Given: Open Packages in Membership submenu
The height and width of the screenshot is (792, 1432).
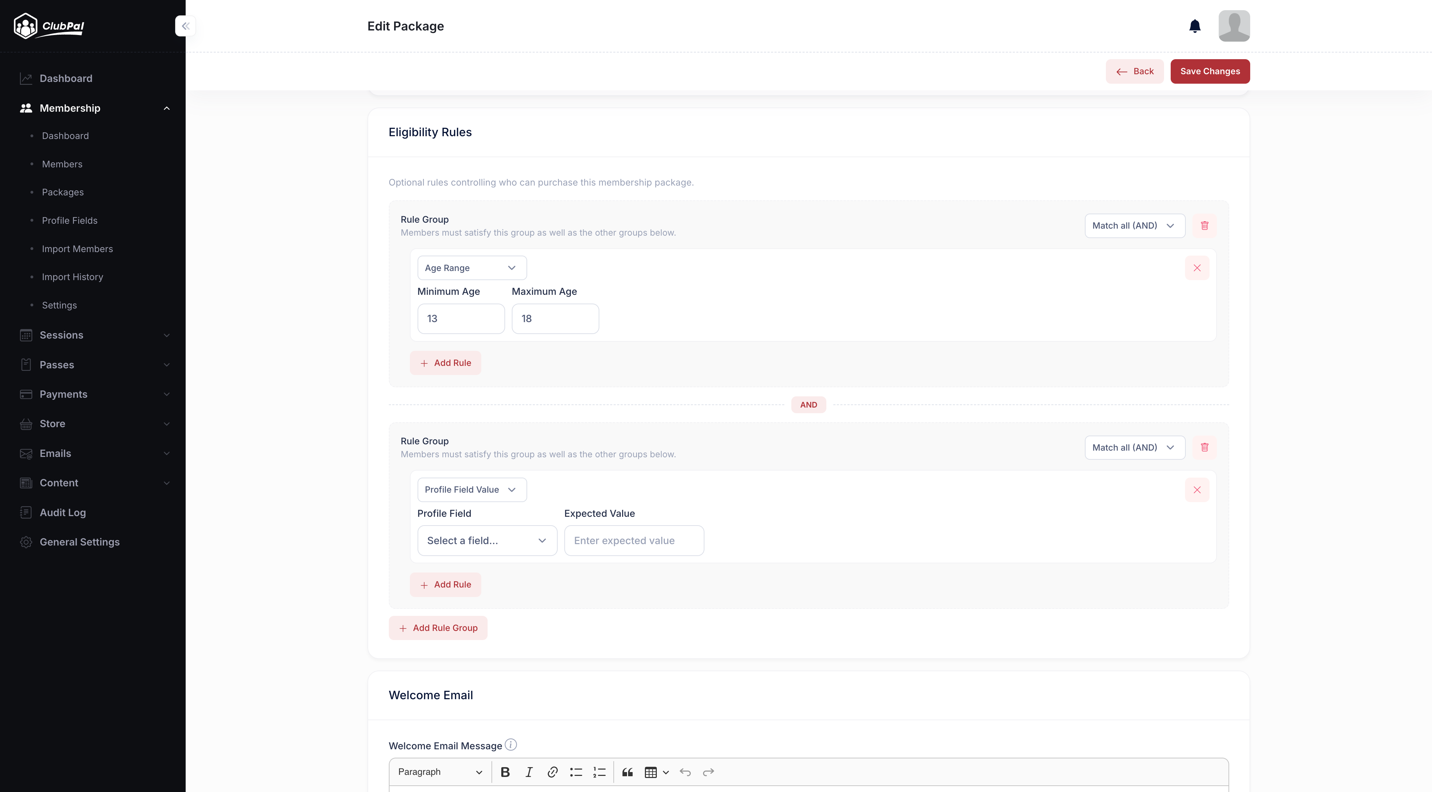Looking at the screenshot, I should coord(63,192).
